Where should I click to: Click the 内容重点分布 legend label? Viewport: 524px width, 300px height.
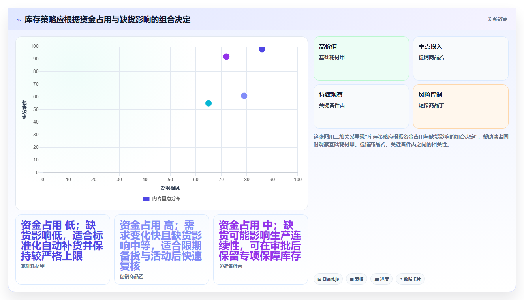pos(166,199)
